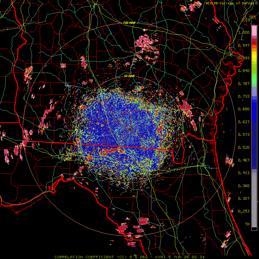Click the 0.360 legend value
259x259 pixels.
(244, 186)
